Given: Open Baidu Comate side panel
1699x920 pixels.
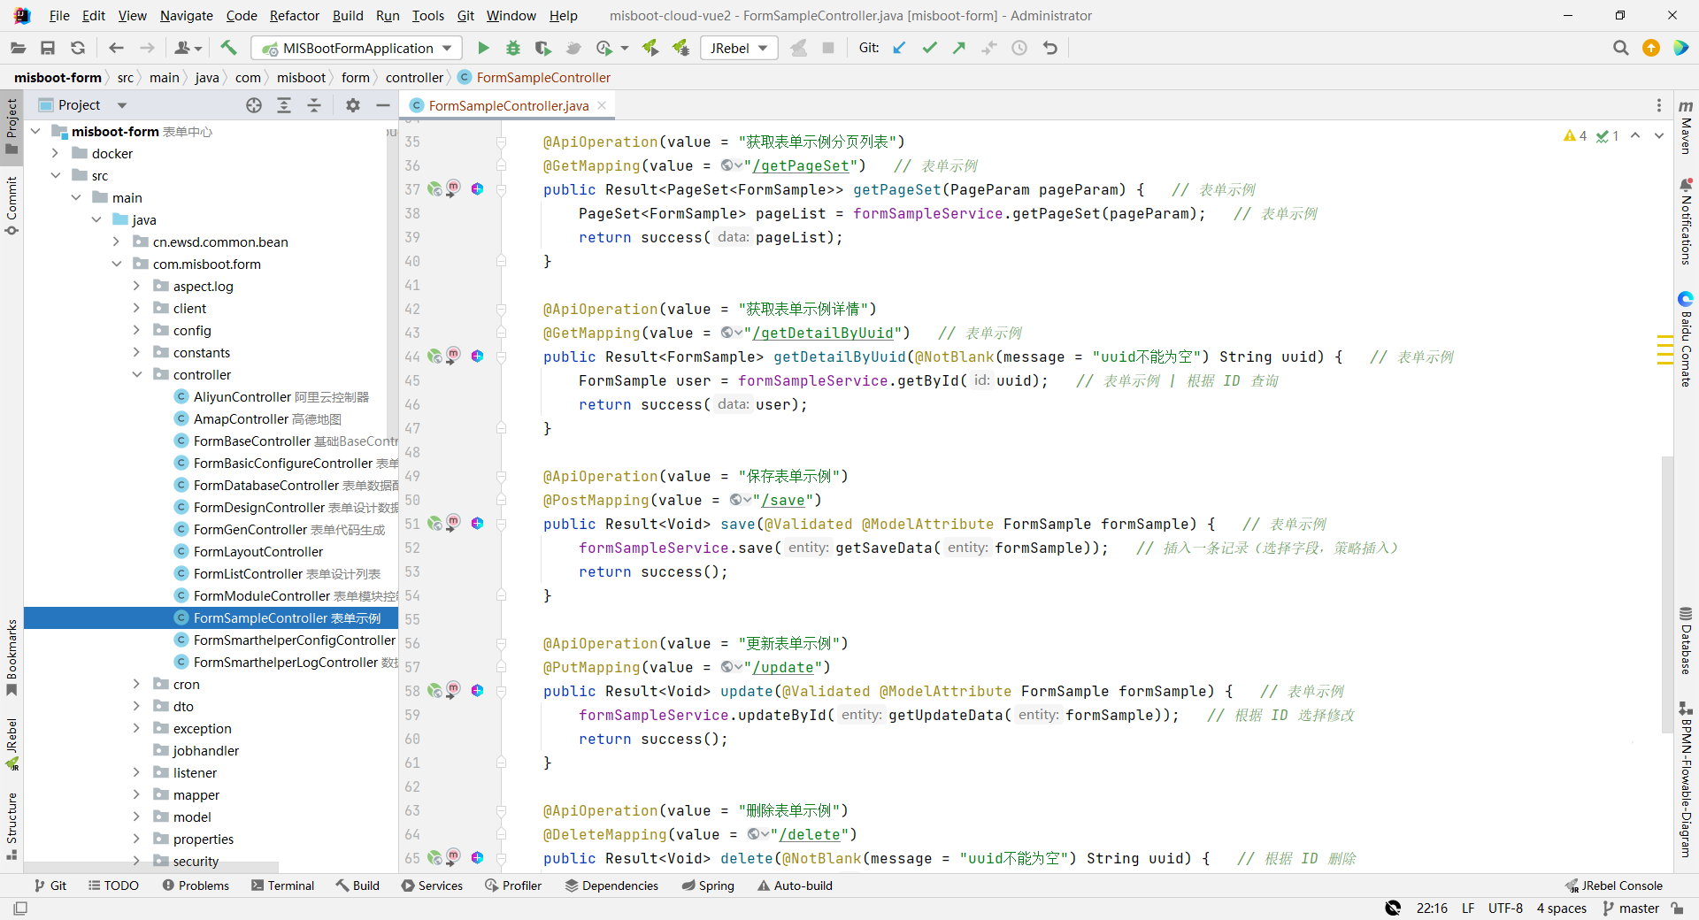Looking at the screenshot, I should (x=1686, y=339).
